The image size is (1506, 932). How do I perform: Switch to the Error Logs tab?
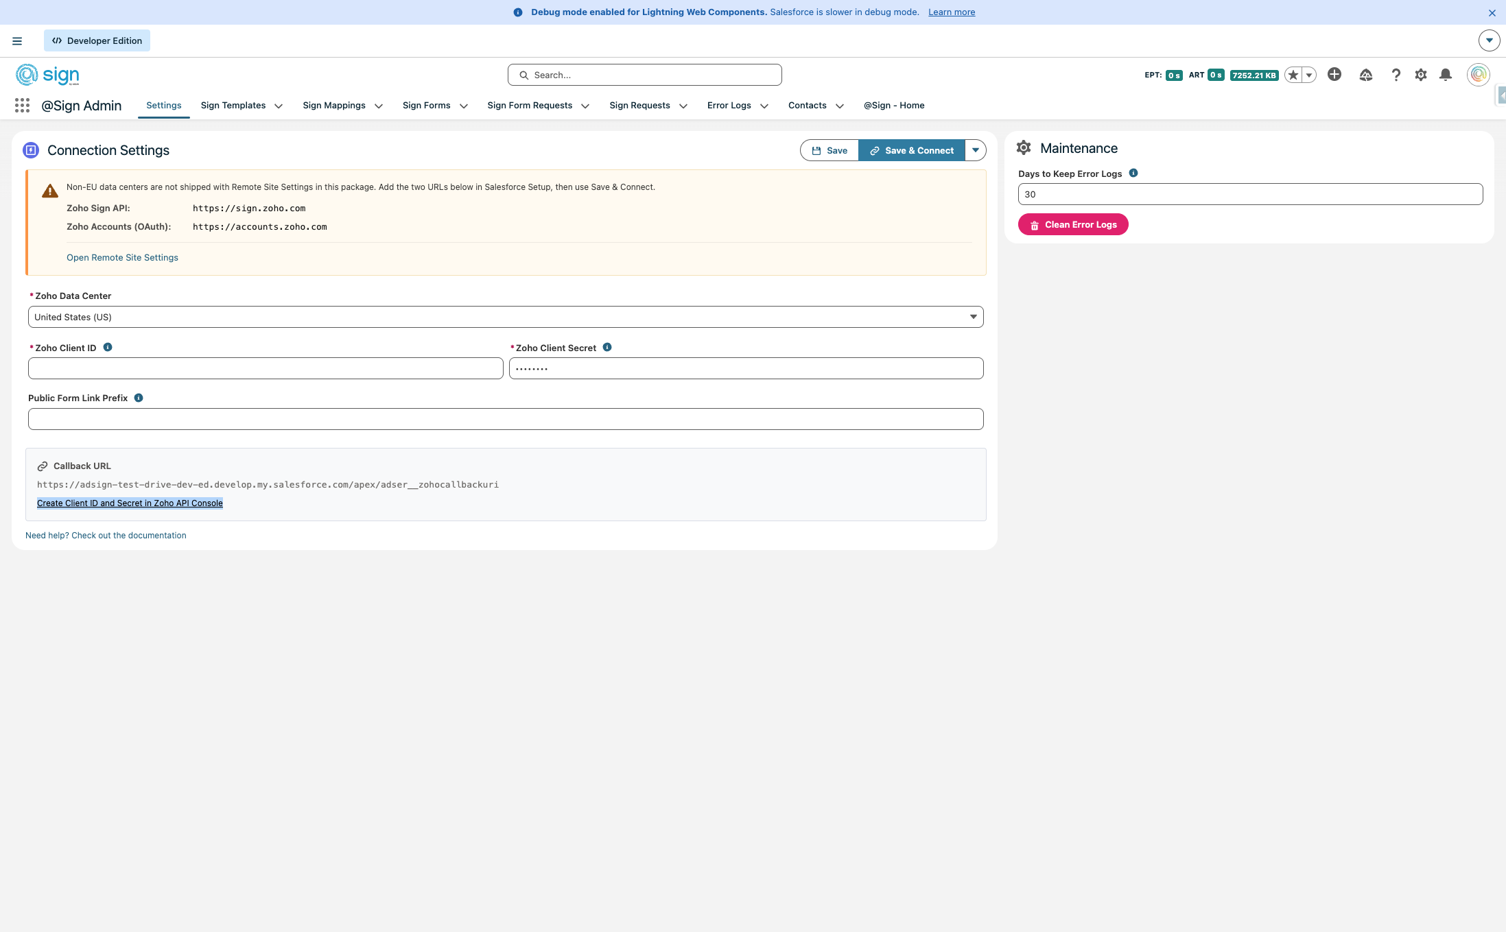[729, 106]
